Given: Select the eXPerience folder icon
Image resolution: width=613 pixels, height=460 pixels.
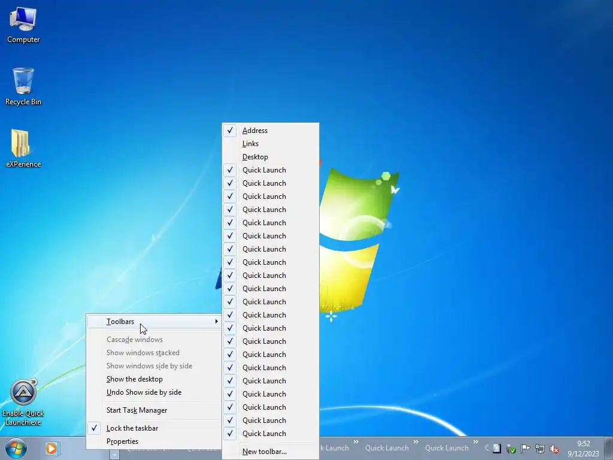Looking at the screenshot, I should pos(23,149).
